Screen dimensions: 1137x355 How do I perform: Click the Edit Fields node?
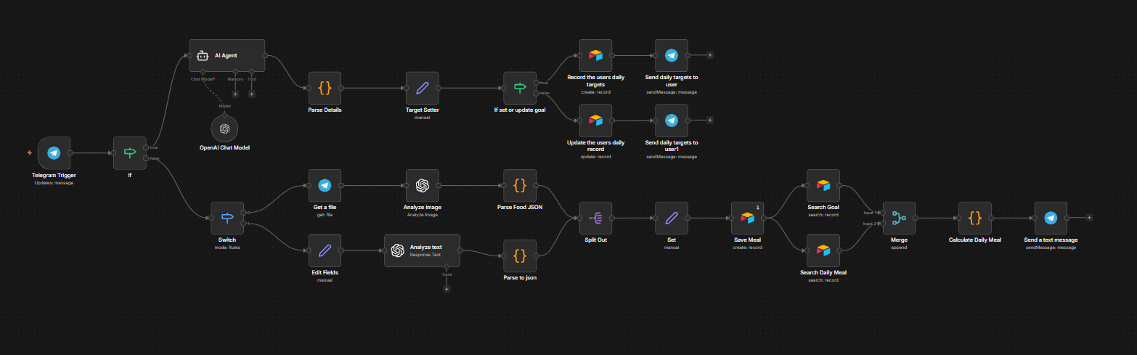325,250
